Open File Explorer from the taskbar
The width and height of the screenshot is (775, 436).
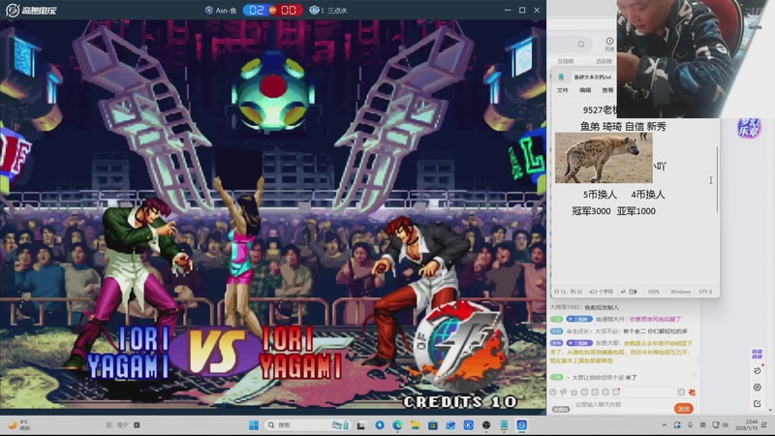coord(416,425)
